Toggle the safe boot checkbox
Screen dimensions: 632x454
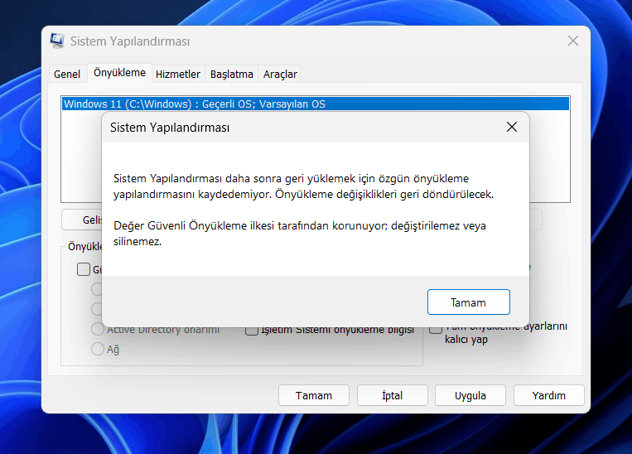tap(84, 269)
